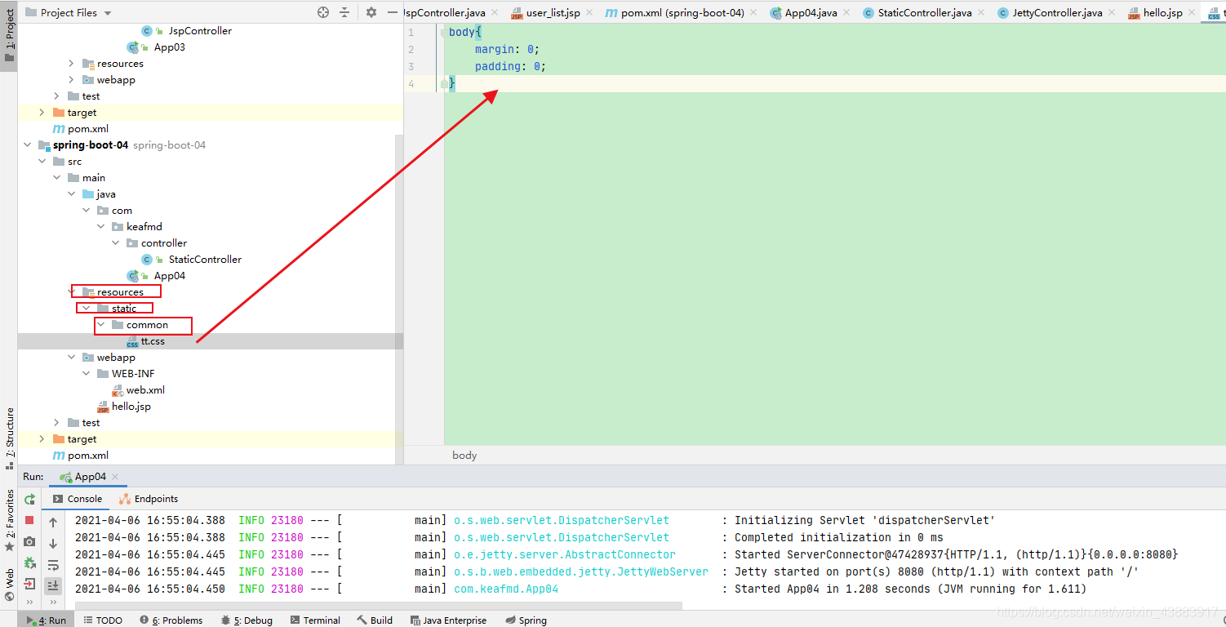
Task: Collapse the static folder arrow
Action: (87, 309)
